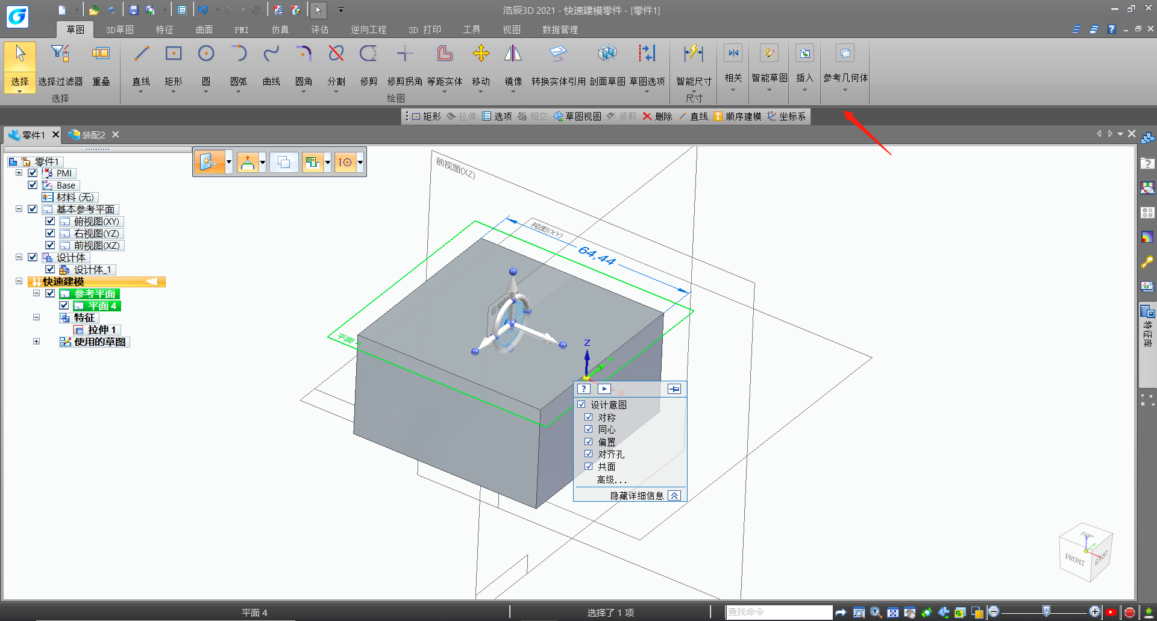The width and height of the screenshot is (1157, 621).
Task: Open the 逆向工程 ribbon tab
Action: click(x=369, y=30)
